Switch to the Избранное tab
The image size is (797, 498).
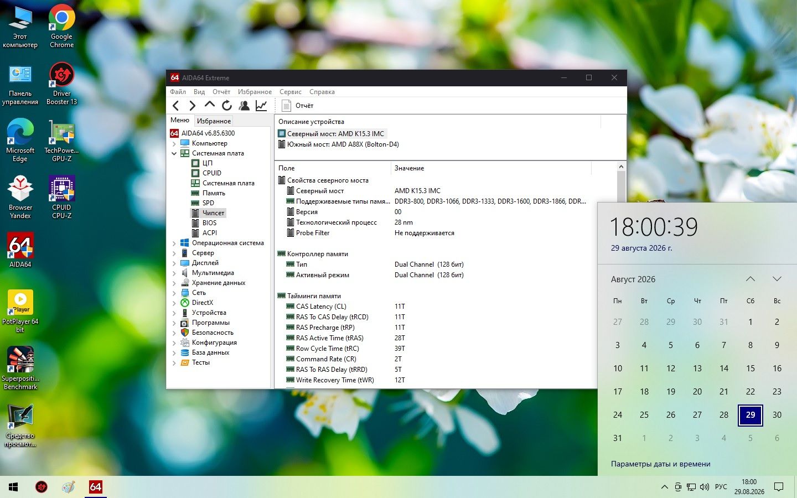click(214, 121)
